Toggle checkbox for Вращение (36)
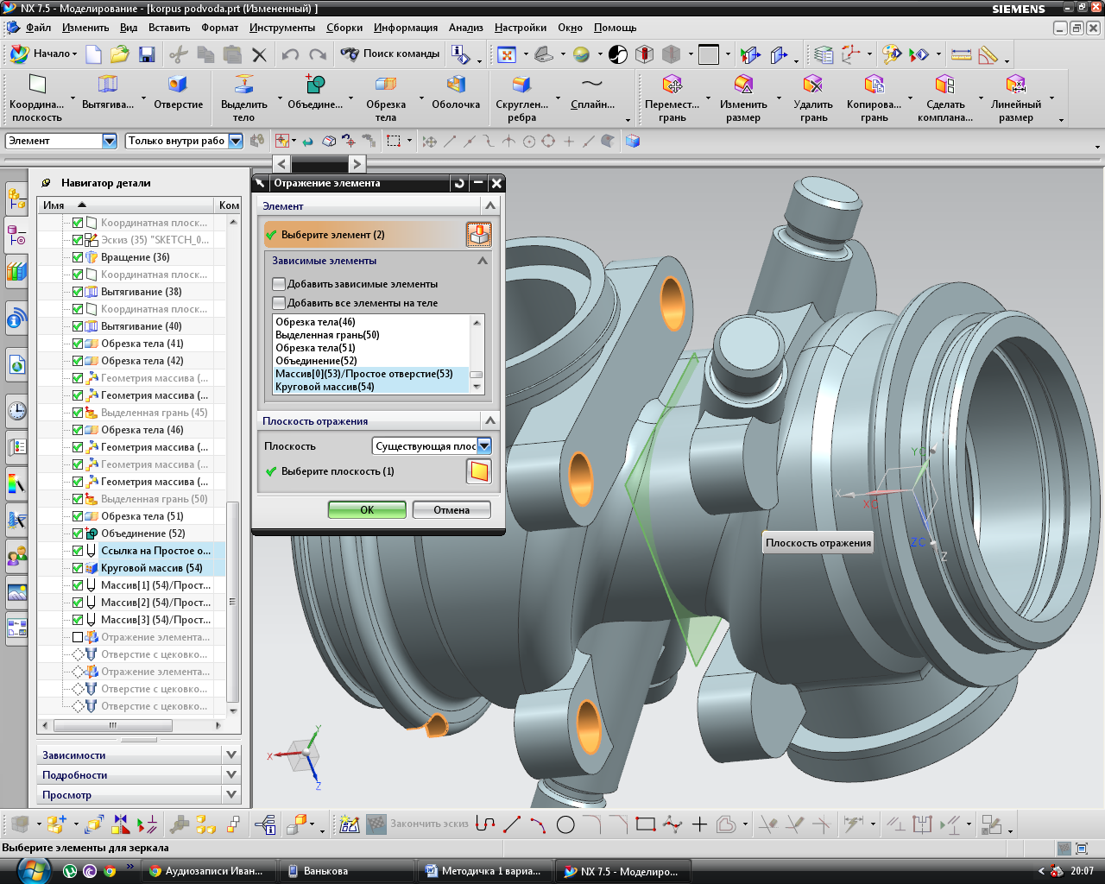 [78, 257]
